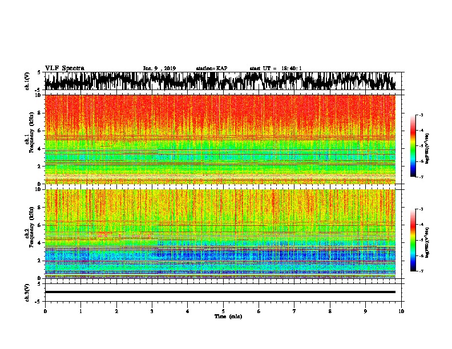This screenshot has height=349, width=452.
Task: Click time axis tick label "9"
Action: (365, 311)
